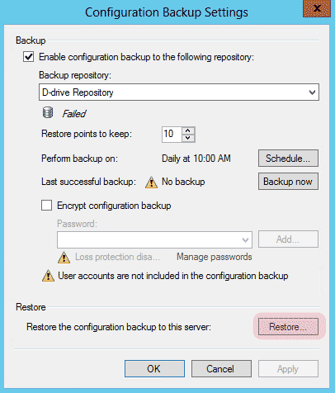Click the restore points number field

coord(172,135)
